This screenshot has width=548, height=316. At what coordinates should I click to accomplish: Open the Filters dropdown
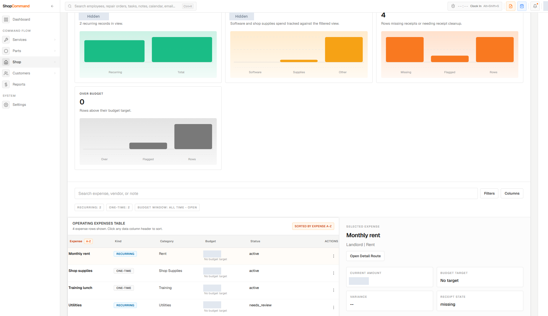coord(489,193)
